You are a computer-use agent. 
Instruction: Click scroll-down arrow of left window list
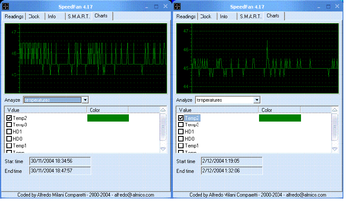click(163, 149)
